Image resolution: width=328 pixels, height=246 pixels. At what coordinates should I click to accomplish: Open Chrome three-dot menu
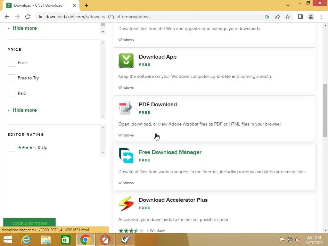tap(321, 17)
